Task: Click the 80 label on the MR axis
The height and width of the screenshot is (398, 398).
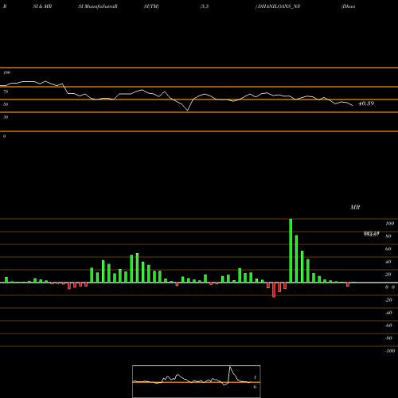Action: click(388, 236)
